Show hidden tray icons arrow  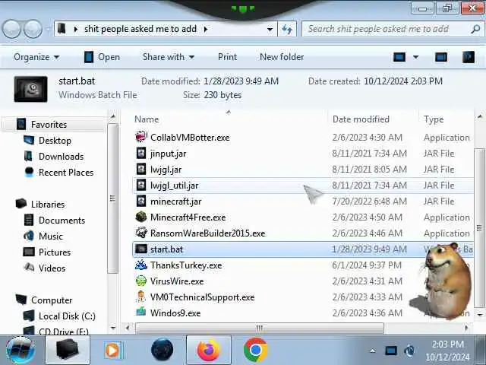(x=373, y=351)
